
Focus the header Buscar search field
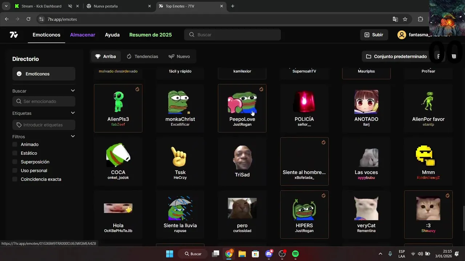coord(232,35)
